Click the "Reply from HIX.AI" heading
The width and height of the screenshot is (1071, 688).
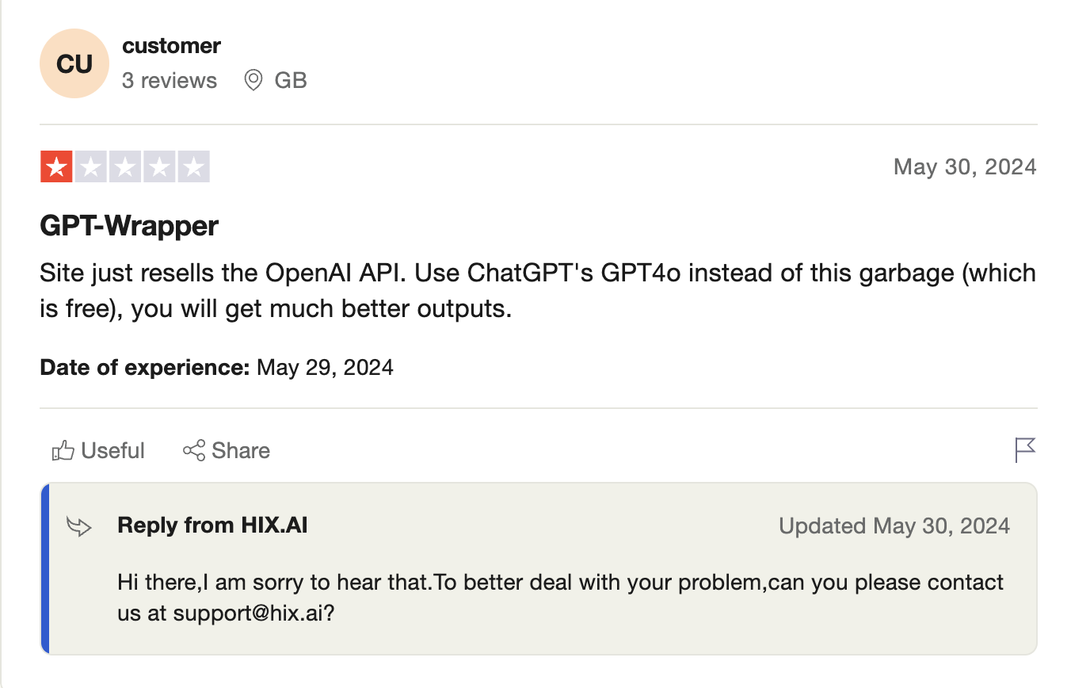coord(212,525)
